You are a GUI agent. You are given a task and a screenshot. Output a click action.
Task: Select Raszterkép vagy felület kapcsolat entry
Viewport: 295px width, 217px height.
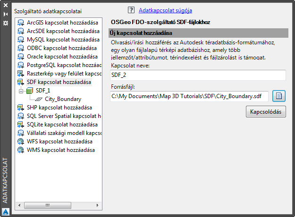coord(64,74)
